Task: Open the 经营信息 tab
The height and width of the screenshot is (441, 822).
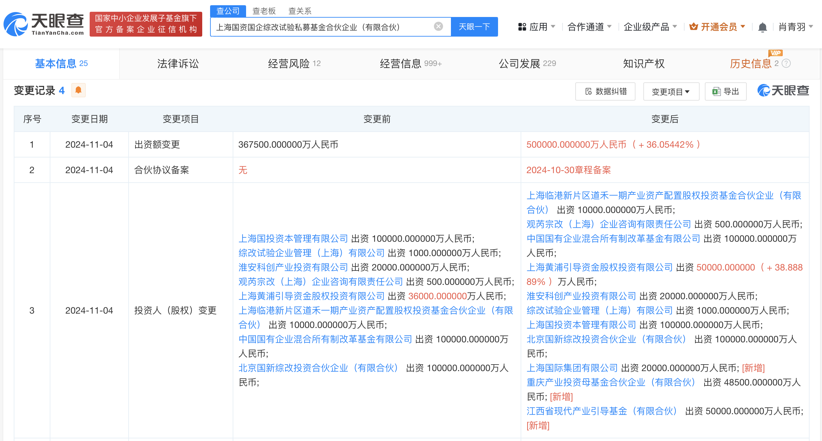Action: (x=411, y=64)
